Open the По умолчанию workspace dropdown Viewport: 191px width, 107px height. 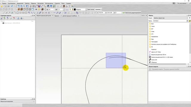[x=182, y=3]
